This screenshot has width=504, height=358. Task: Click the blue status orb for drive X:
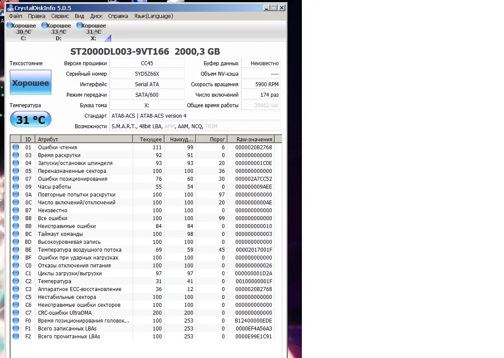79,25
